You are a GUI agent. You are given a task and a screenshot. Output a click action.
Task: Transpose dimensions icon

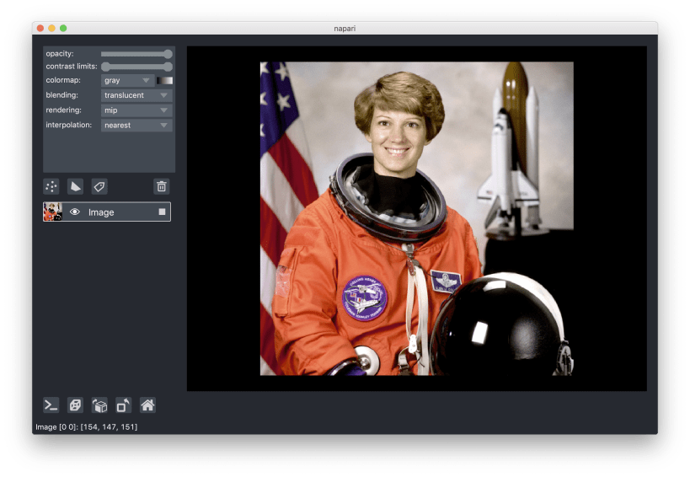tap(124, 405)
